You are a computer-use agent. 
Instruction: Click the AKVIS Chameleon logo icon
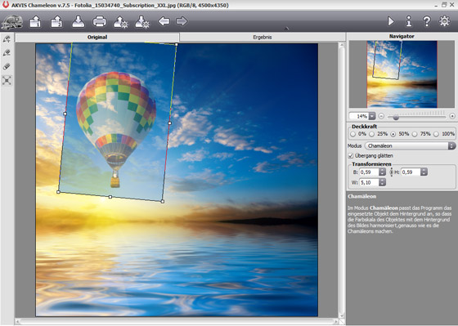point(12,22)
